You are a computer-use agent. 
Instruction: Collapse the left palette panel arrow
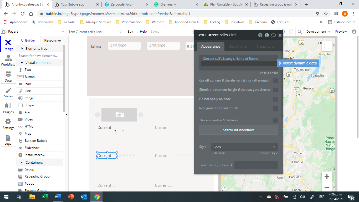click(x=67, y=114)
